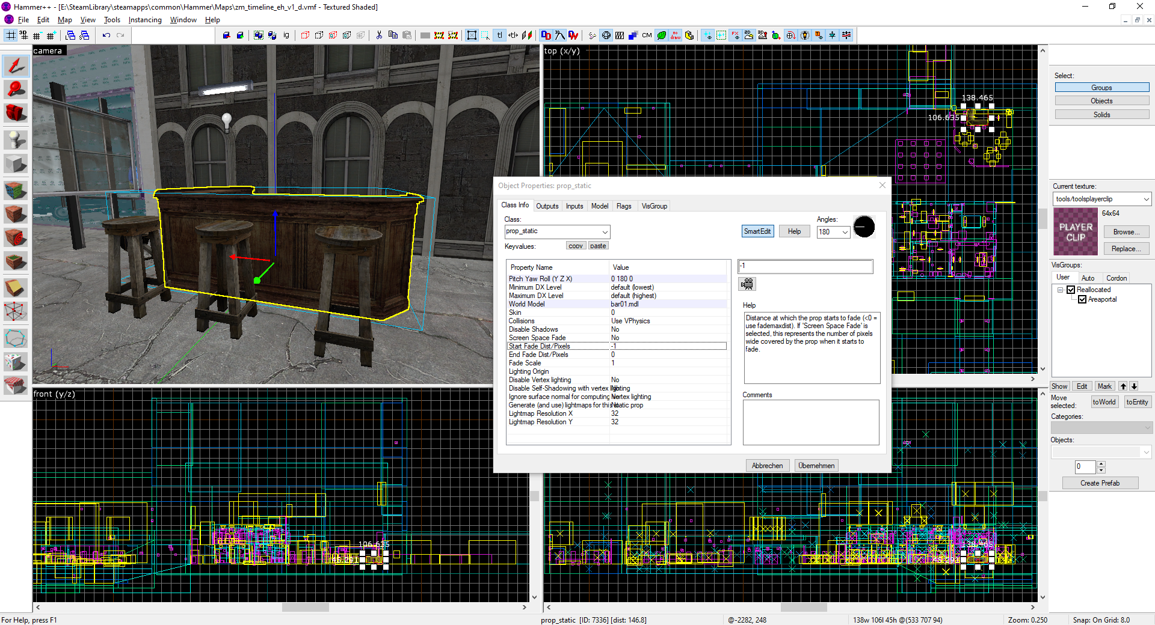This screenshot has height=625, width=1155.
Task: Toggle the SmartEdit button
Action: coord(757,231)
